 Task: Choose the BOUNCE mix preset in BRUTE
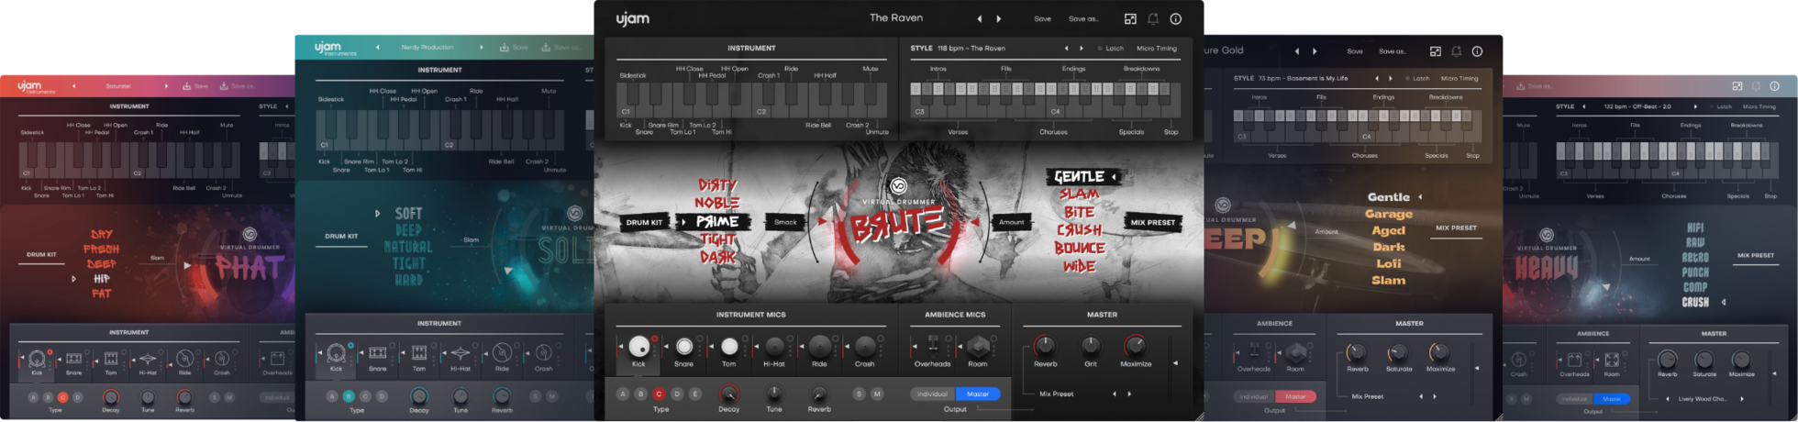pos(1080,248)
